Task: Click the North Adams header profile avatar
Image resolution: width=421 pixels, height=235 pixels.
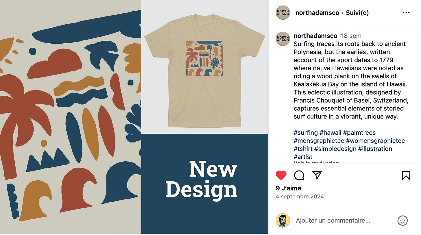Action: click(x=283, y=13)
